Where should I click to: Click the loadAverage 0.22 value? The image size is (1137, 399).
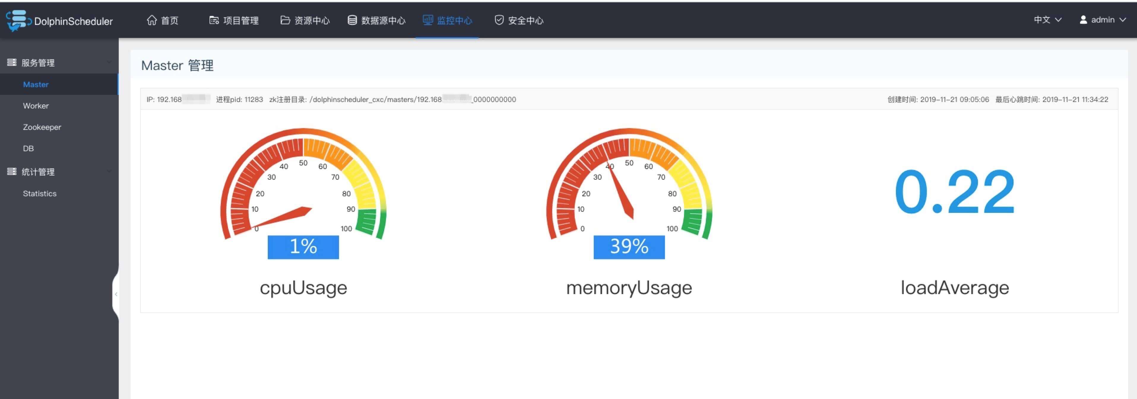[x=954, y=192]
